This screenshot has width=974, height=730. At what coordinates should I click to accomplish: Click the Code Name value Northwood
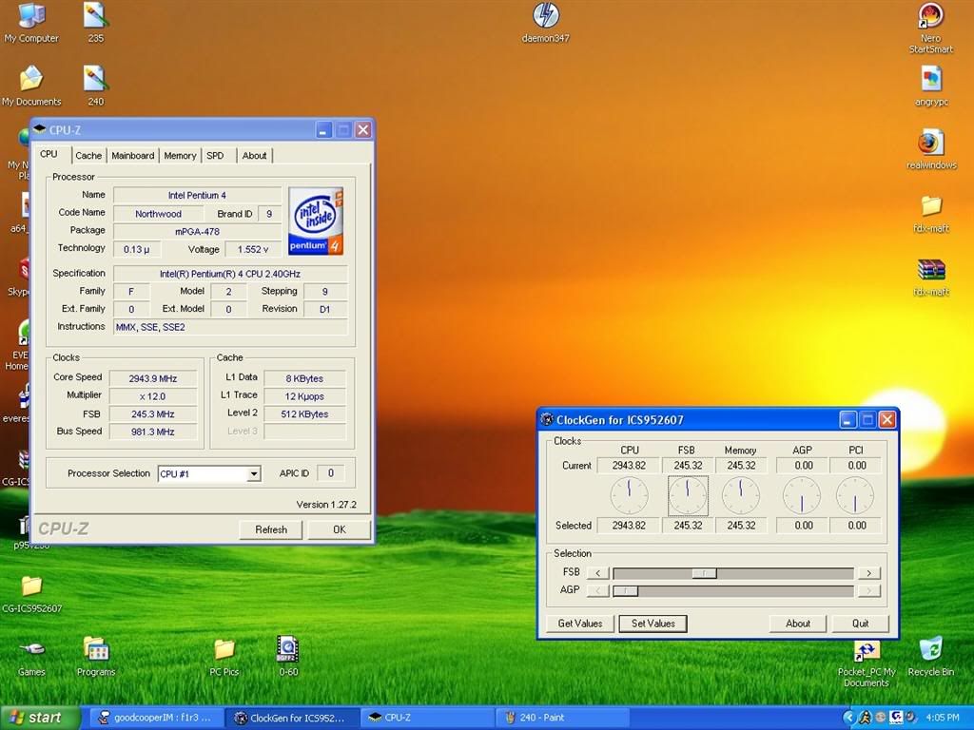tap(159, 214)
